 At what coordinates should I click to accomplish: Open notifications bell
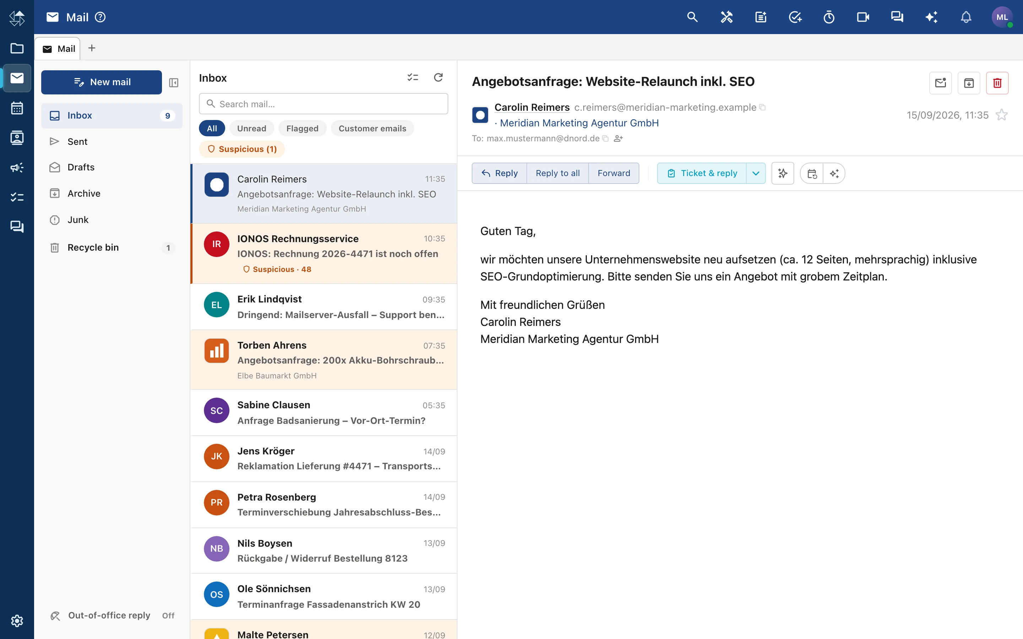pos(966,17)
